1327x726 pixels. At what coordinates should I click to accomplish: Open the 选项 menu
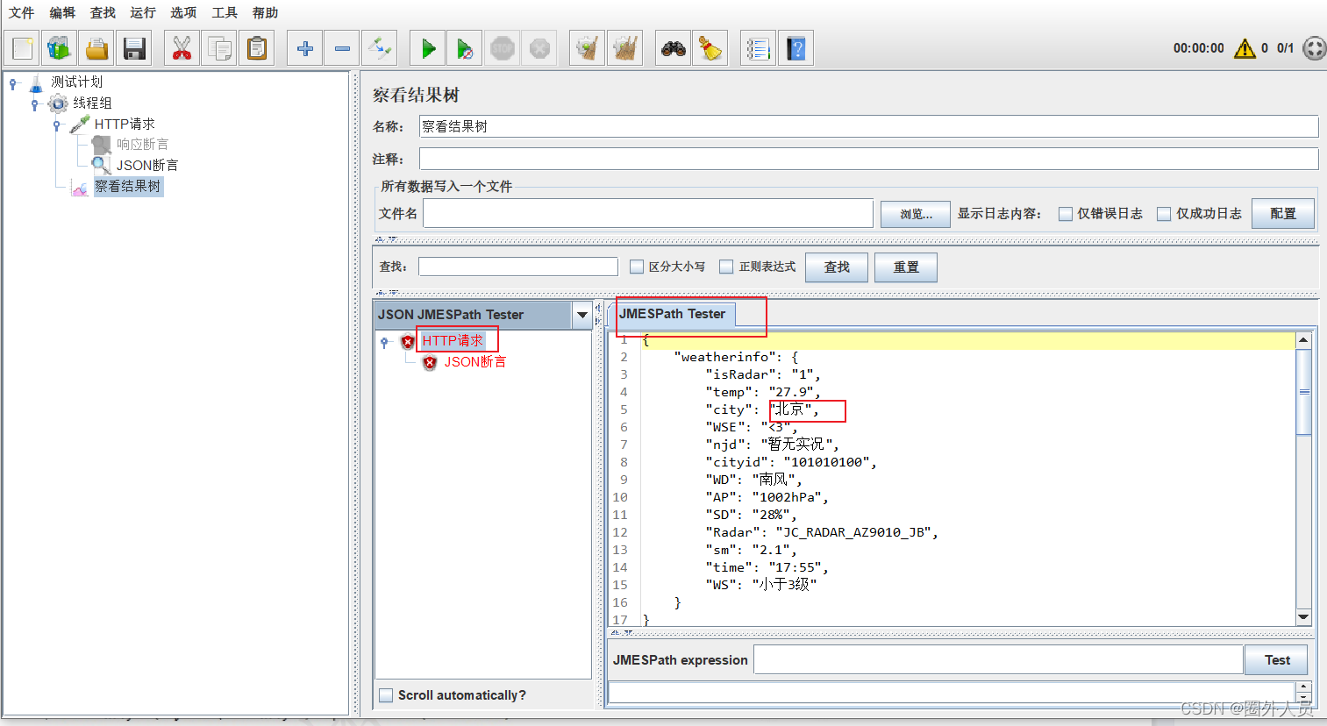tap(183, 12)
